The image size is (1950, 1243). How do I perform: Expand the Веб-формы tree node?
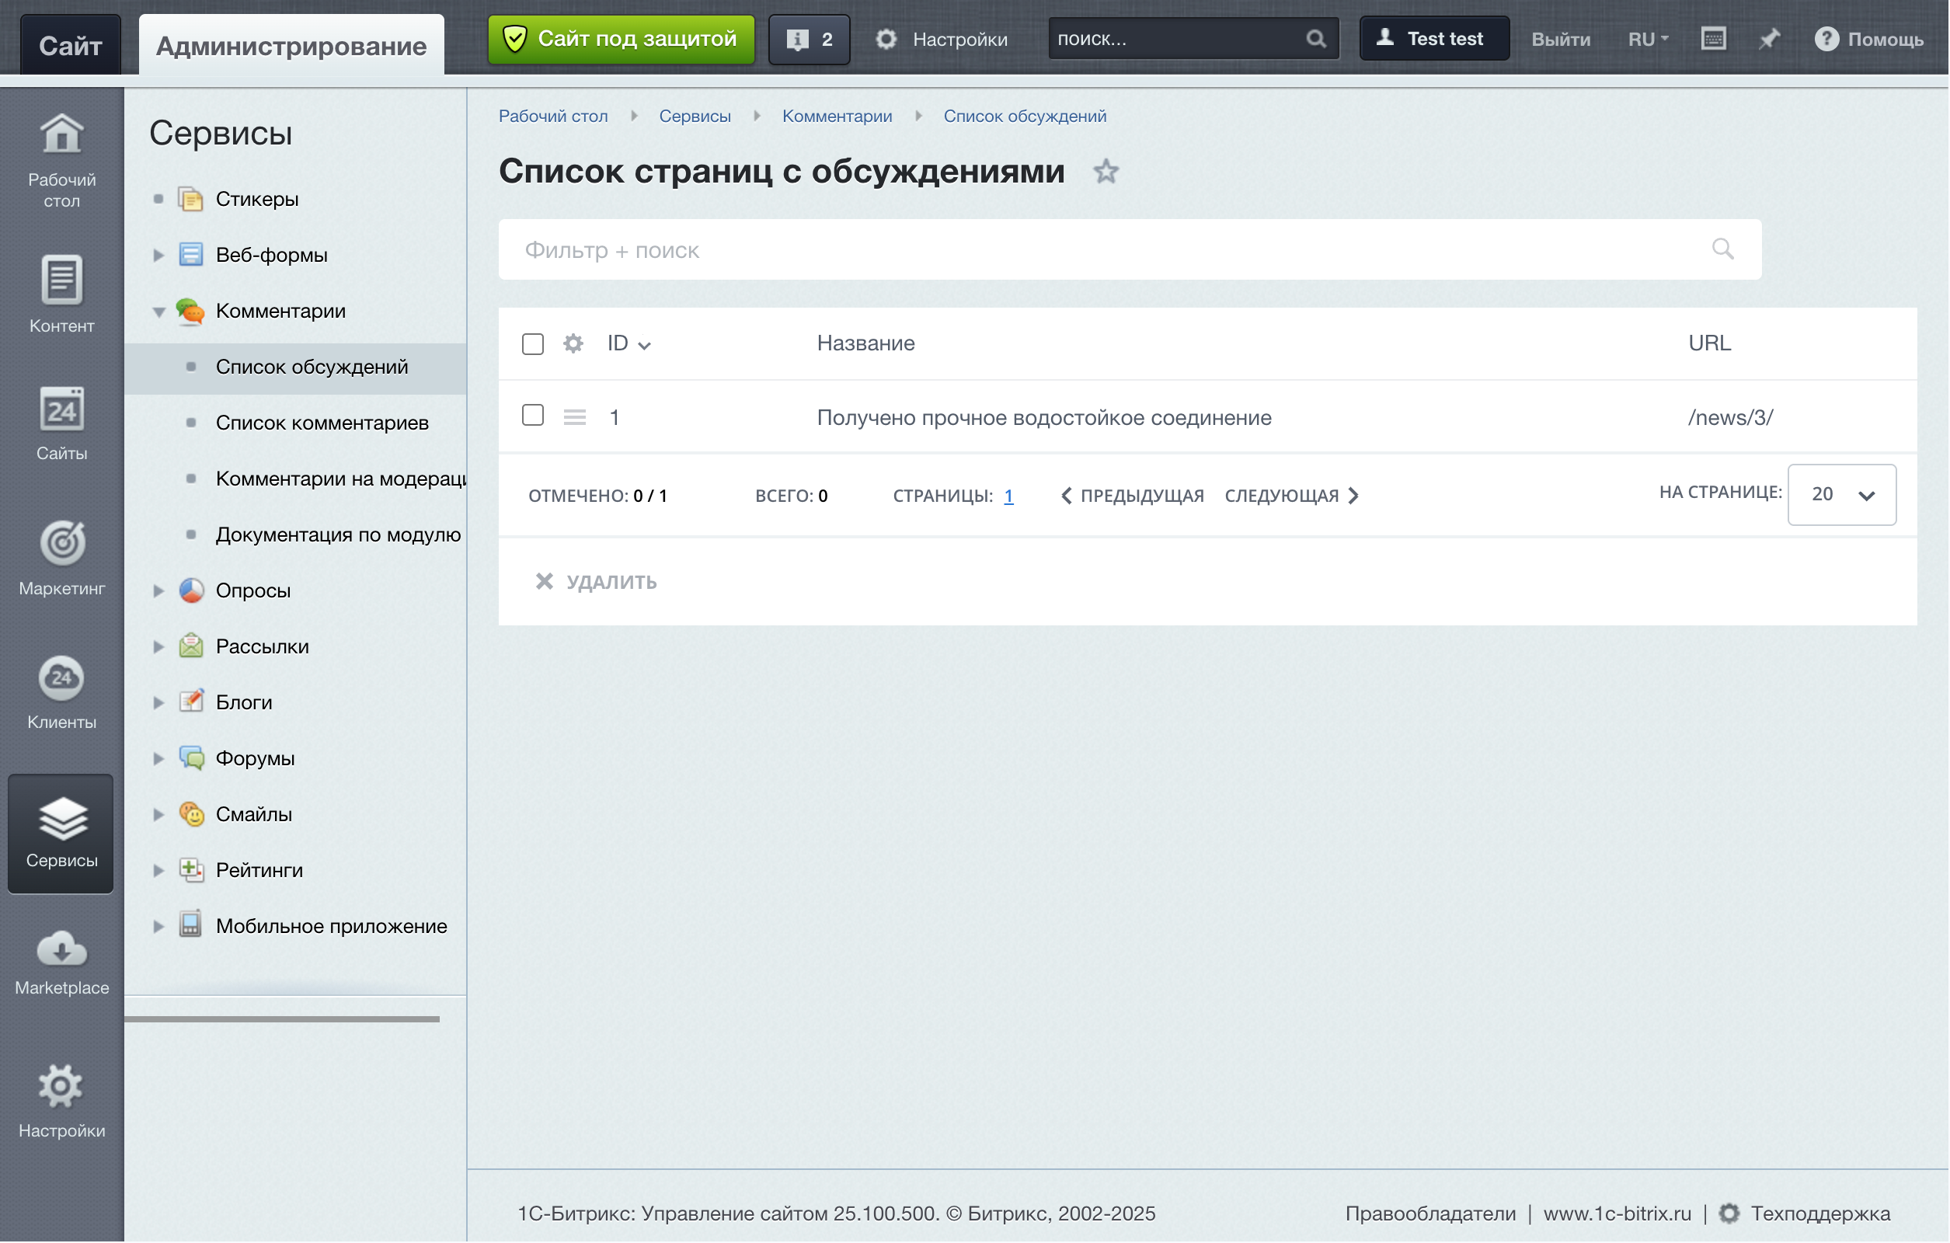click(158, 255)
